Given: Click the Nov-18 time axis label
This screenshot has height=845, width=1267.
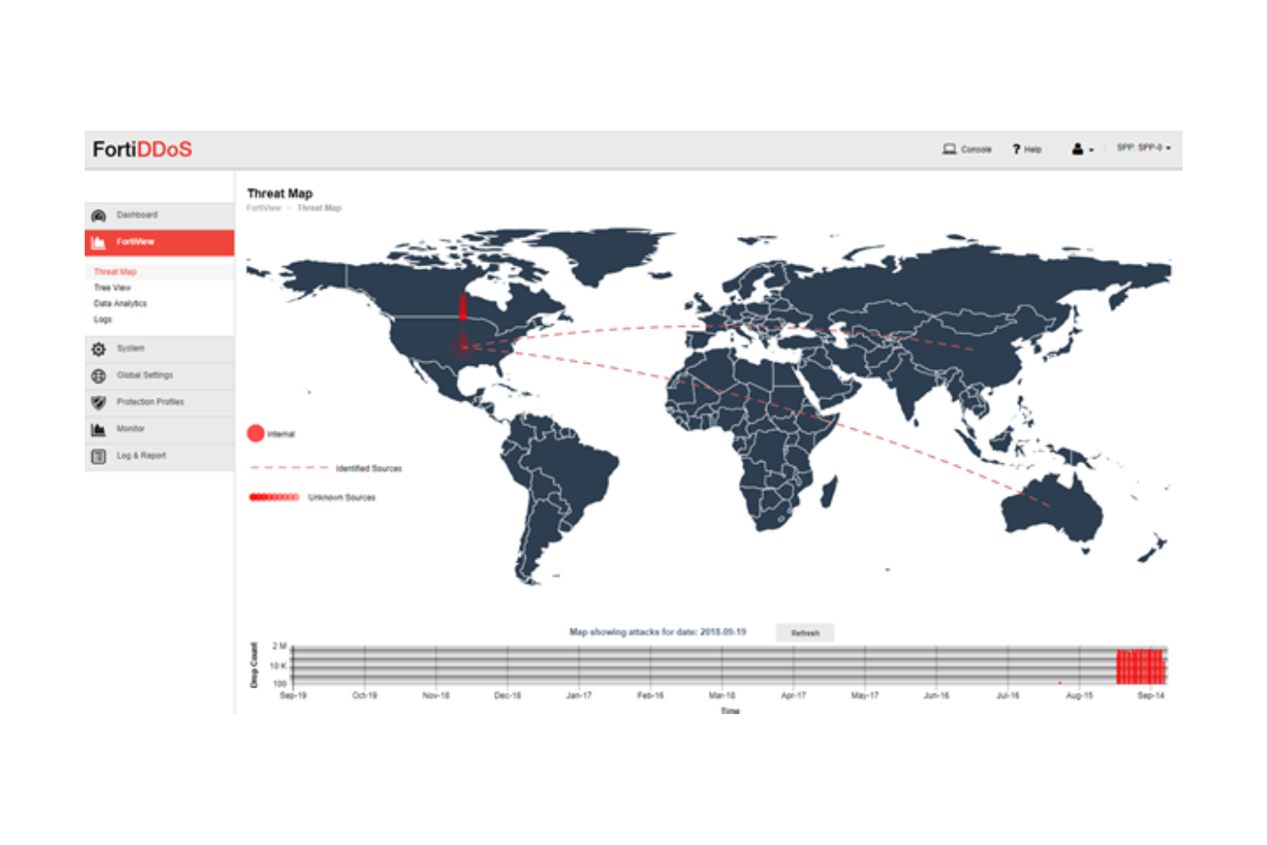Looking at the screenshot, I should point(436,696).
